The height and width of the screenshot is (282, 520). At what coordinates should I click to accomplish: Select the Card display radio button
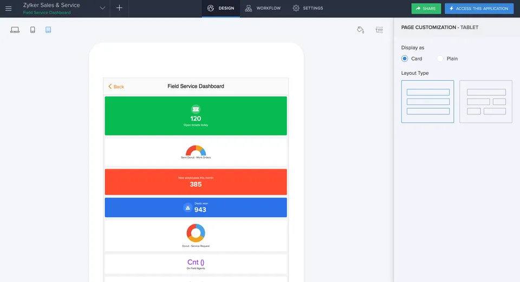(x=405, y=58)
